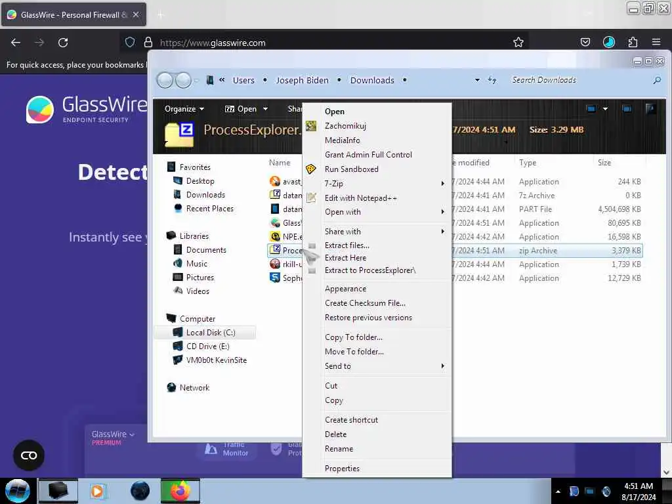Click Firefox account profile icon
The image size is (672, 504).
[608, 42]
